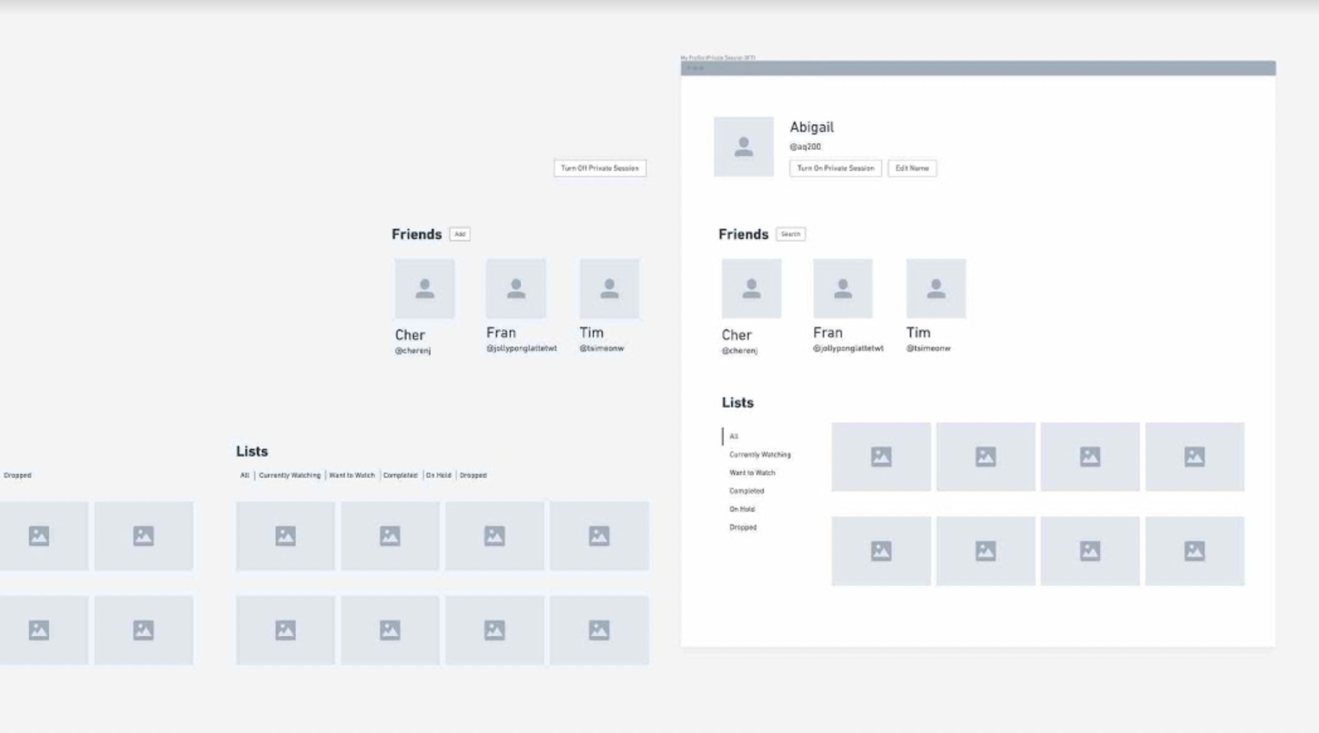The image size is (1319, 733).
Task: Click Tim's avatar next to Add button
Action: [609, 289]
